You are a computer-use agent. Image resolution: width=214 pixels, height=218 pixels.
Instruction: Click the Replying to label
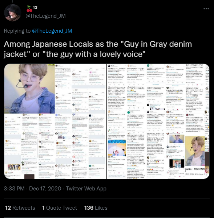[17, 31]
